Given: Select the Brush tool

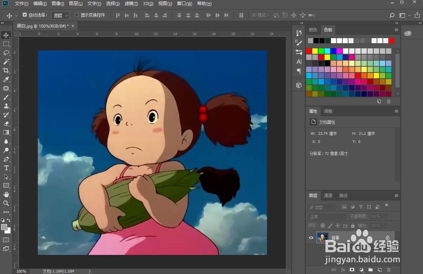Looking at the screenshot, I should [x=6, y=97].
